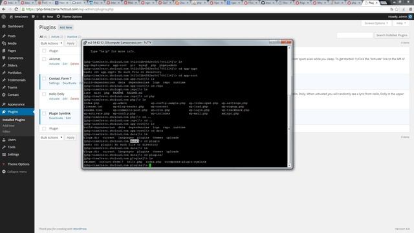Activate the Hello Dolly plugin
Image resolution: width=414 pixels, height=233 pixels.
pos(54,99)
